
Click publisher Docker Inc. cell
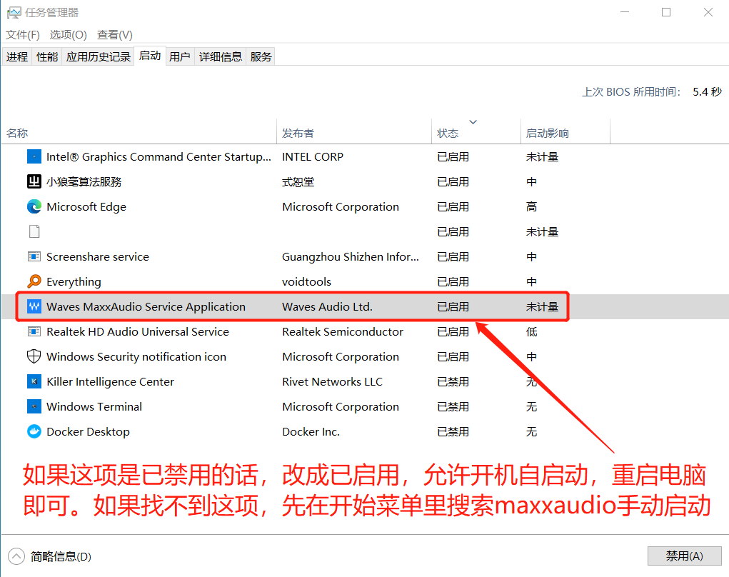point(311,432)
